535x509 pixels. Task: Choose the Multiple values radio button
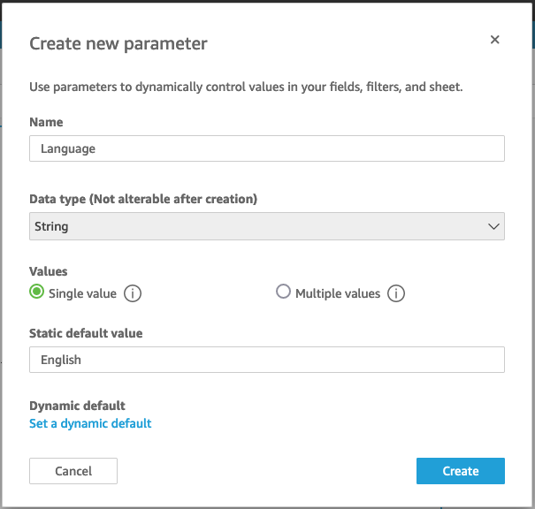[x=283, y=292]
